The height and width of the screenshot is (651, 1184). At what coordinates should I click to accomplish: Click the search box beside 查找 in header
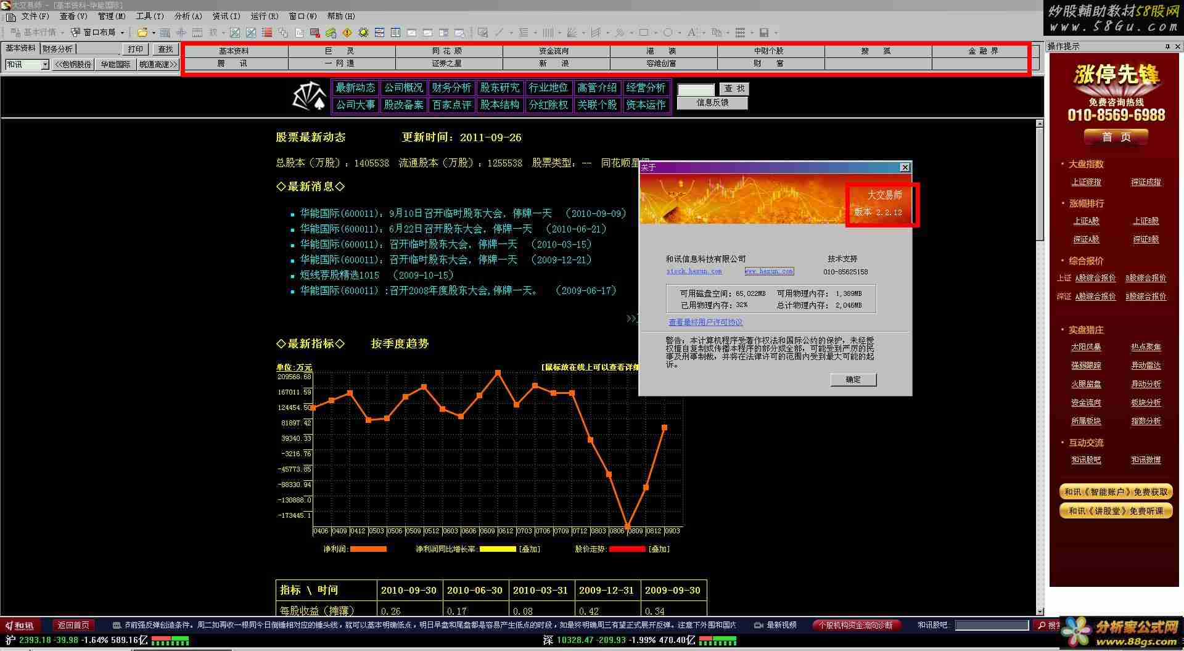(696, 89)
